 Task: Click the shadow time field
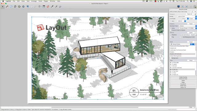coord(185,35)
